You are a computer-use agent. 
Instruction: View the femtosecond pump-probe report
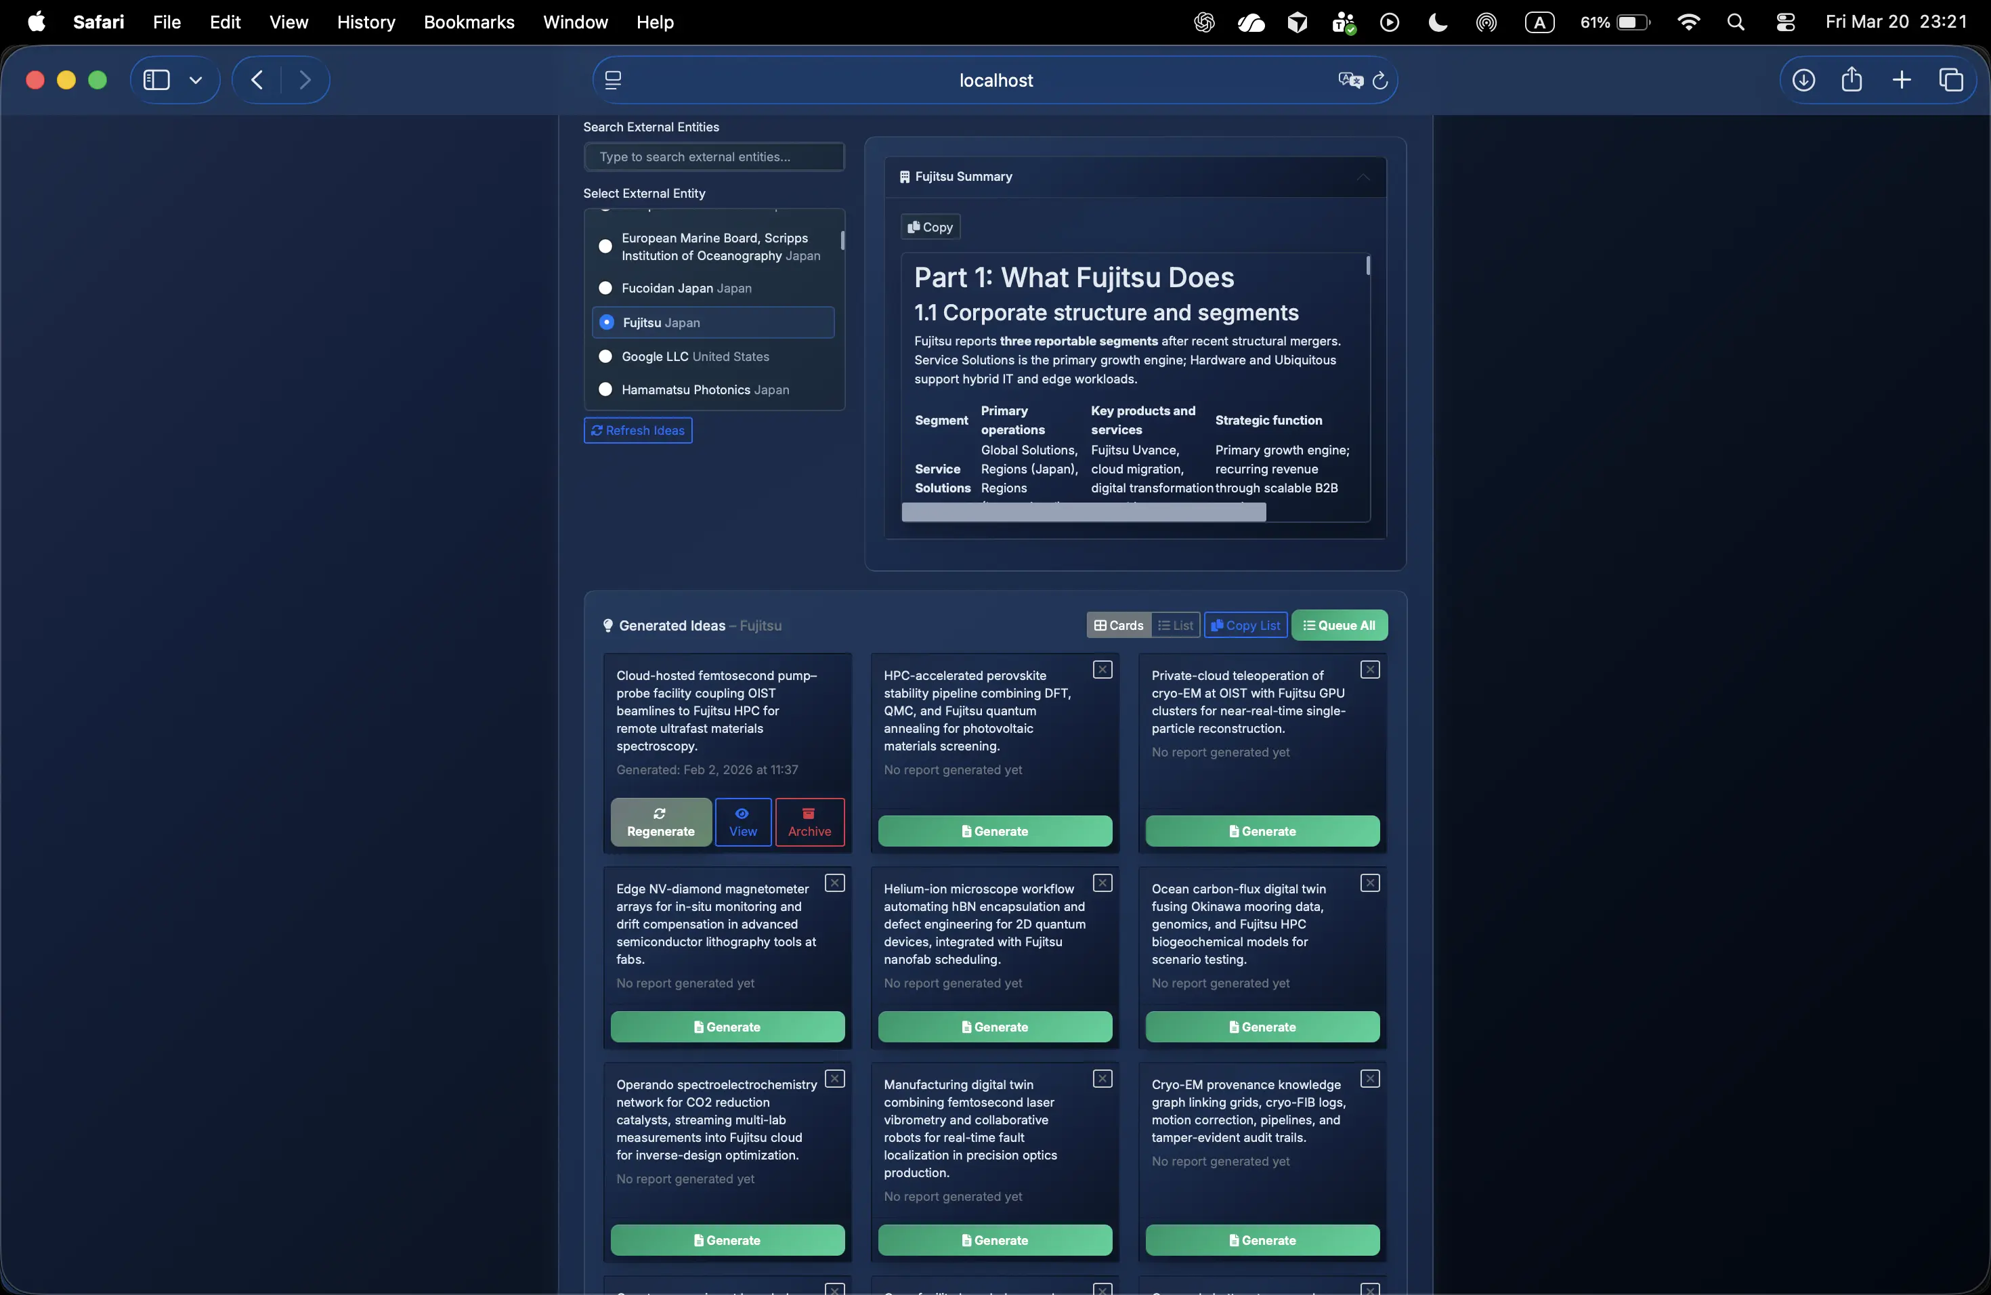(743, 822)
